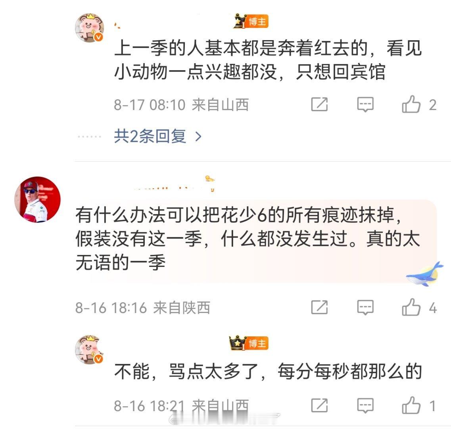Image resolution: width=451 pixels, height=429 pixels.
Task: Reply to the 8-16 18:21 comment
Action: [x=365, y=406]
